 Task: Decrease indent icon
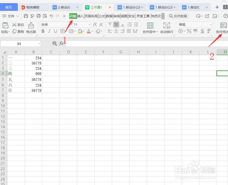click(129, 24)
